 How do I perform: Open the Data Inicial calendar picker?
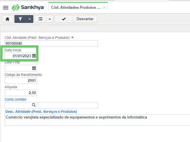click(34, 56)
